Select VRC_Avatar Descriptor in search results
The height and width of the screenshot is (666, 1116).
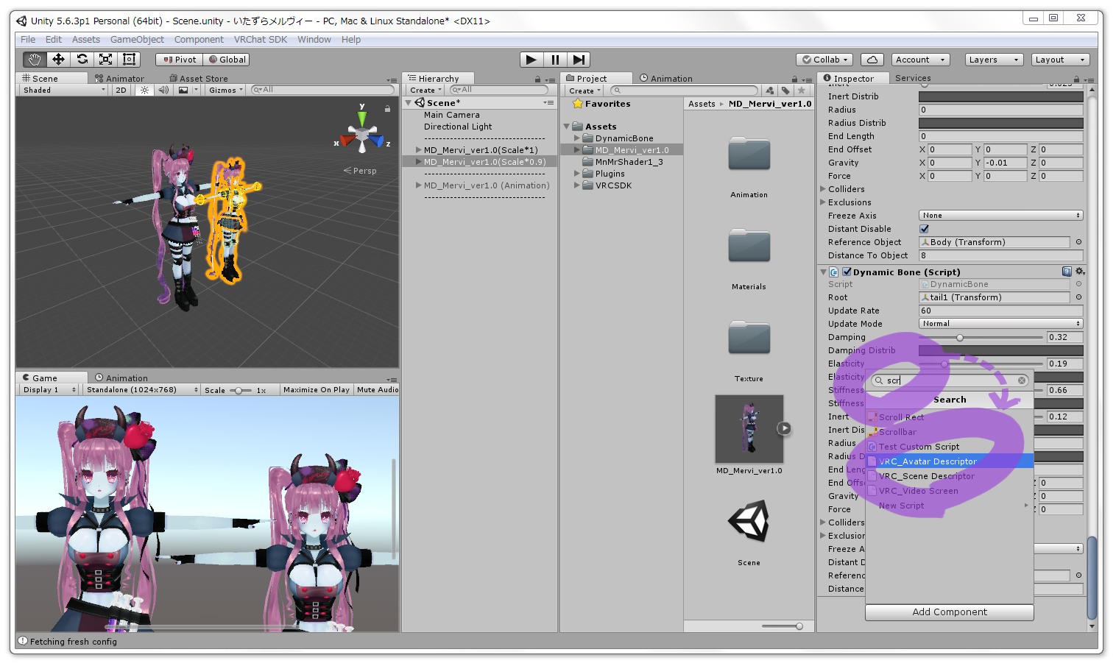(950, 461)
